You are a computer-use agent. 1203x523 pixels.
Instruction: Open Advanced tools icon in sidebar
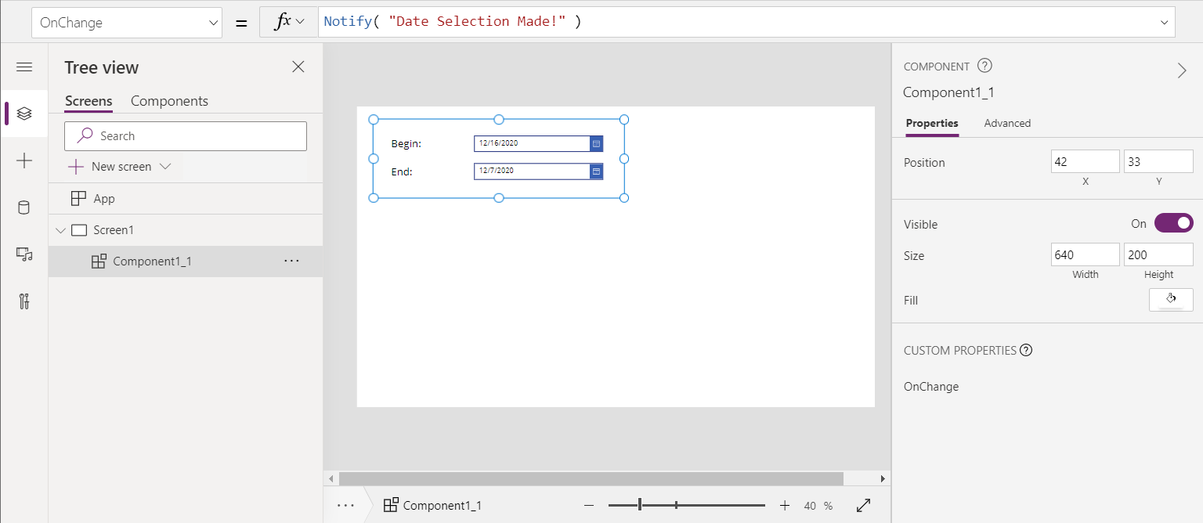(24, 301)
